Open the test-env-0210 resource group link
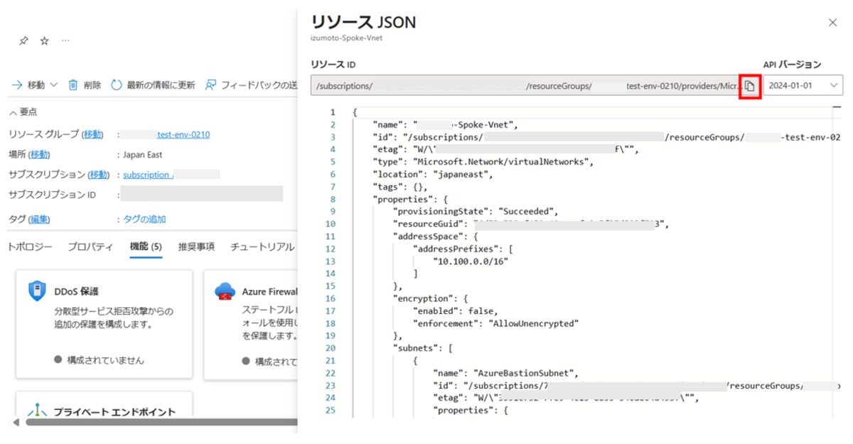This screenshot has height=444, width=853. [x=183, y=134]
